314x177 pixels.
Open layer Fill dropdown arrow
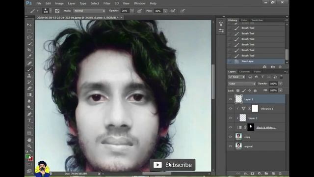click(x=280, y=90)
